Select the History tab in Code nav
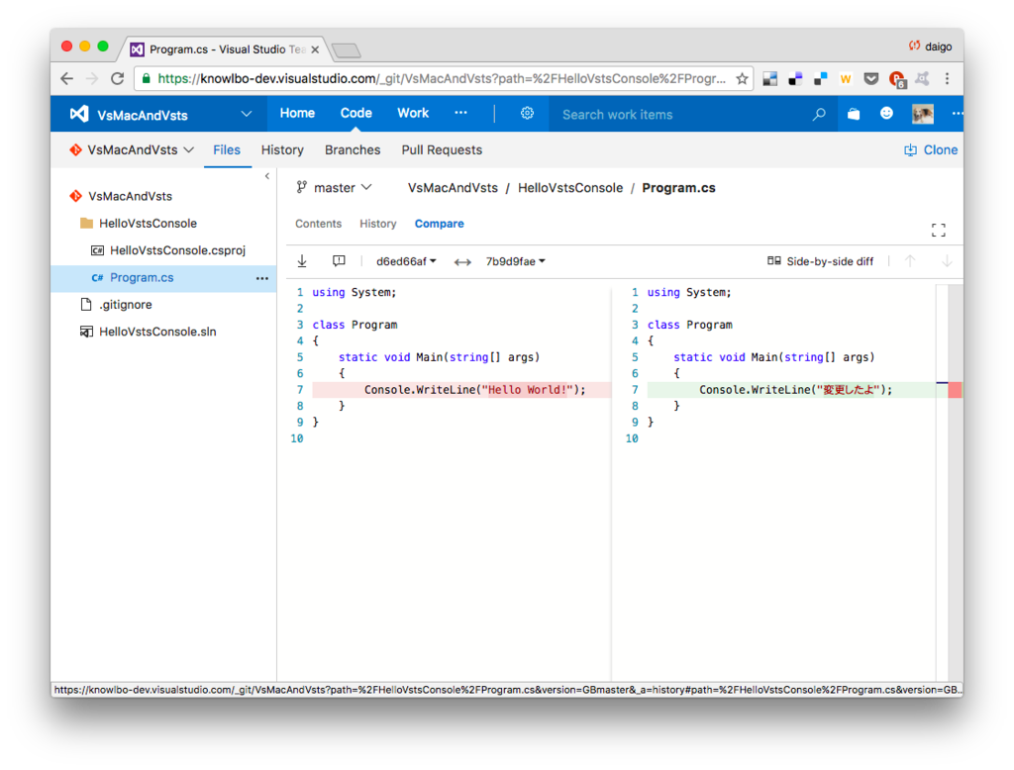1014x770 pixels. [x=282, y=150]
